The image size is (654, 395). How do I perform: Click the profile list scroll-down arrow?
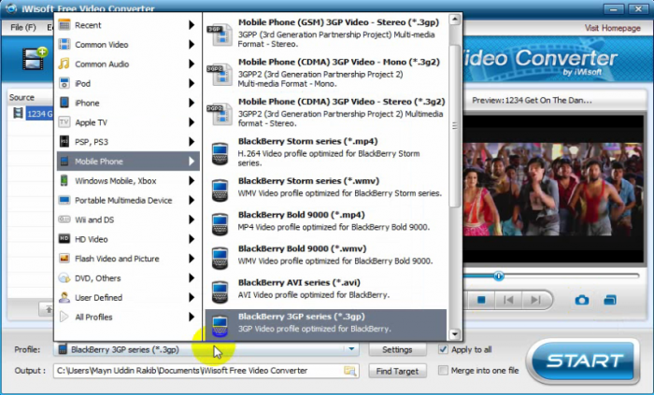click(x=455, y=334)
